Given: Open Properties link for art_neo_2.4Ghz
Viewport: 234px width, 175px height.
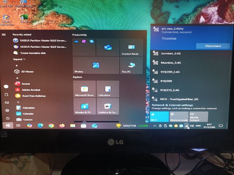Looking at the screenshot, I should (169, 38).
